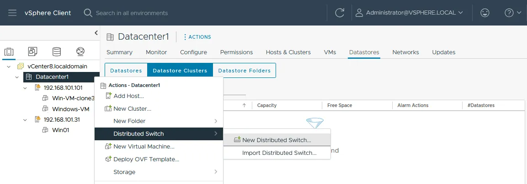Open the Configure tab

point(194,52)
